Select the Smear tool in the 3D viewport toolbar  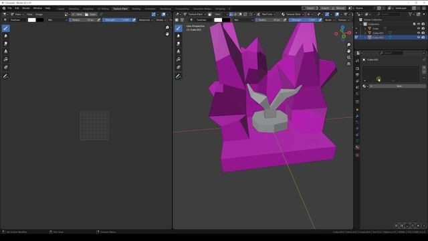point(179,44)
